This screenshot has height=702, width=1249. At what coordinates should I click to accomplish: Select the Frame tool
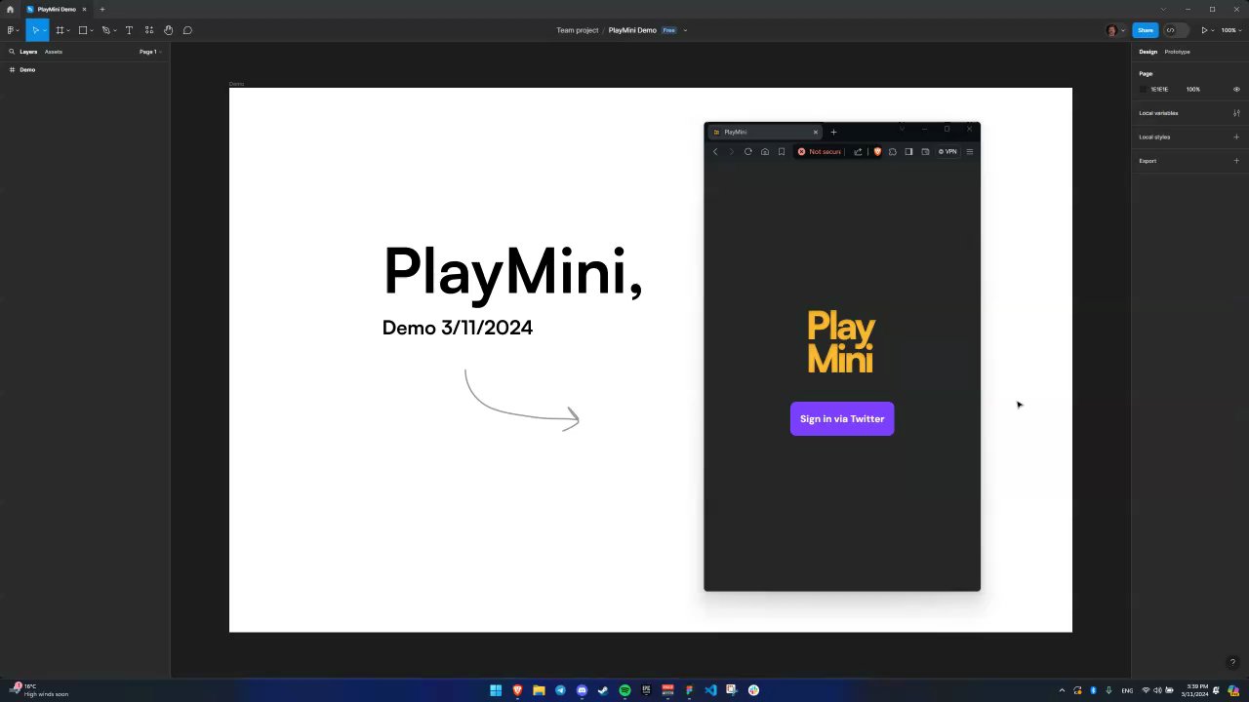coord(60,30)
